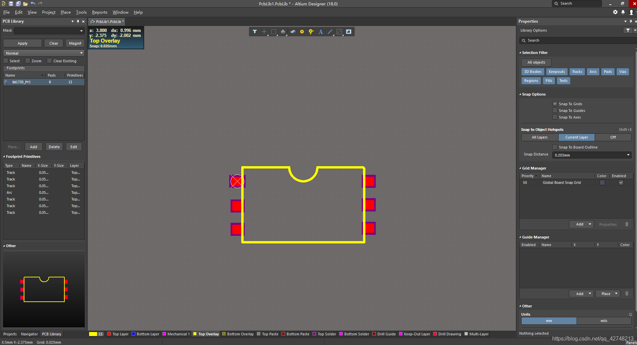Select the Place Pad tool
637x345 pixels.
[x=302, y=32]
